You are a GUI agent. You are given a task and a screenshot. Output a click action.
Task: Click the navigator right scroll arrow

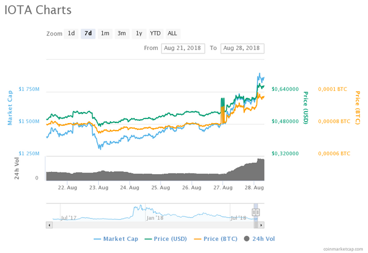[261, 225]
